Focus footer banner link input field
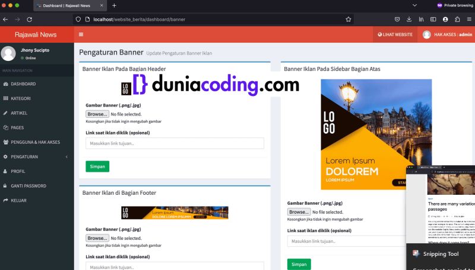This screenshot has width=475, height=270. click(175, 266)
